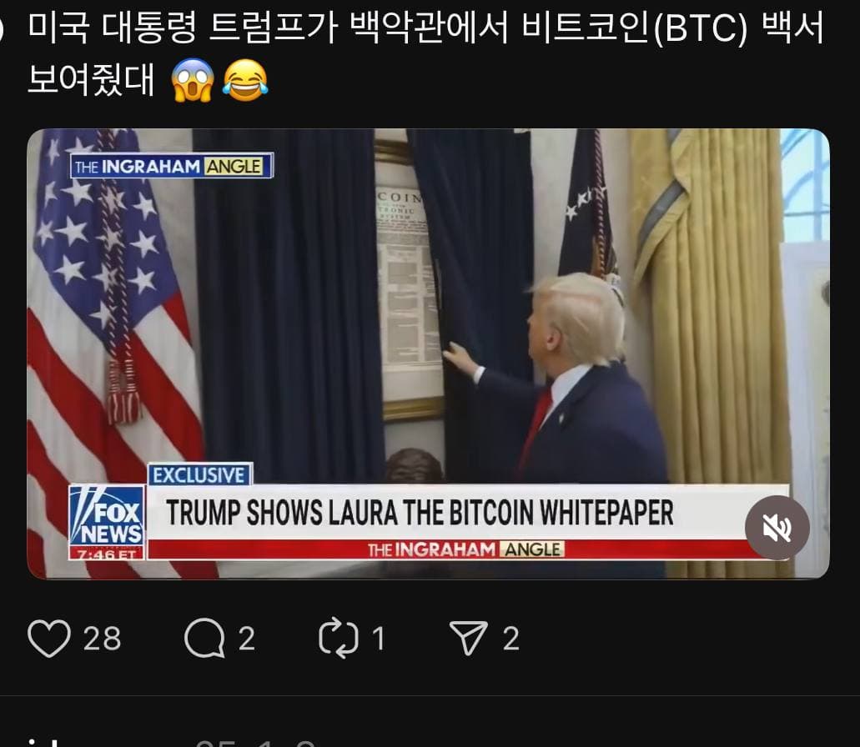860x747 pixels.
Task: Like the post with the heart icon
Action: (49, 639)
